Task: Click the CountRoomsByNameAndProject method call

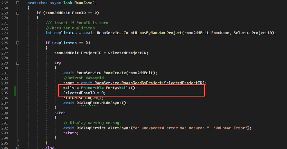Action: [153, 33]
